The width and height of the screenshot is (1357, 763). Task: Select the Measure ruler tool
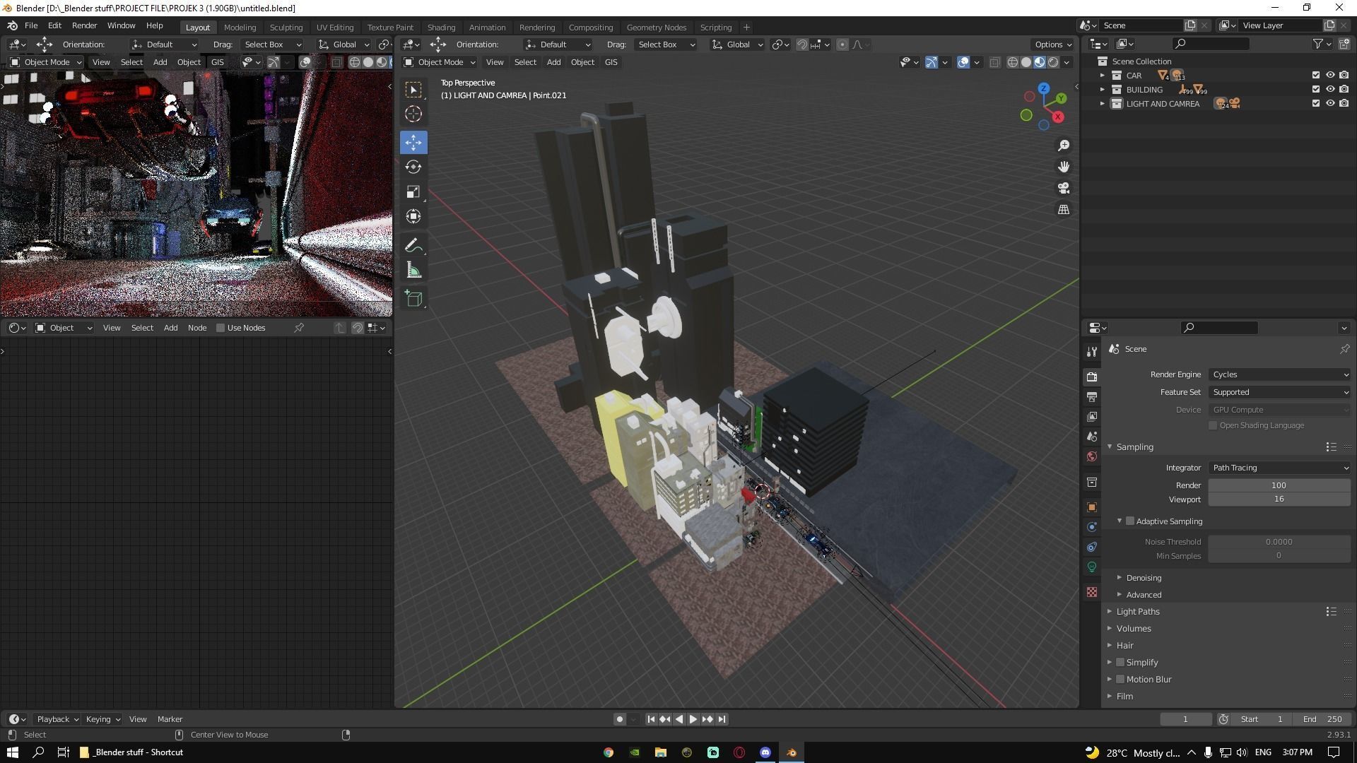click(413, 271)
